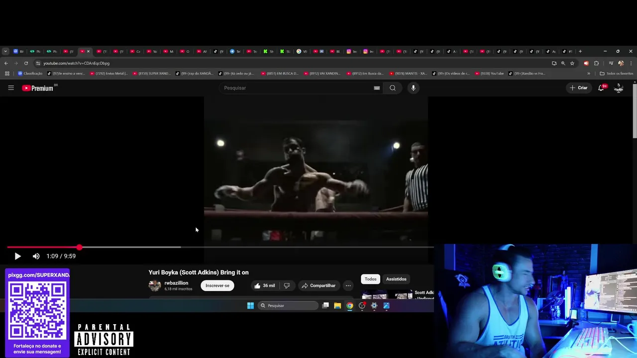Click the taskbar Pesquisar search field
The height and width of the screenshot is (358, 637).
[288, 306]
